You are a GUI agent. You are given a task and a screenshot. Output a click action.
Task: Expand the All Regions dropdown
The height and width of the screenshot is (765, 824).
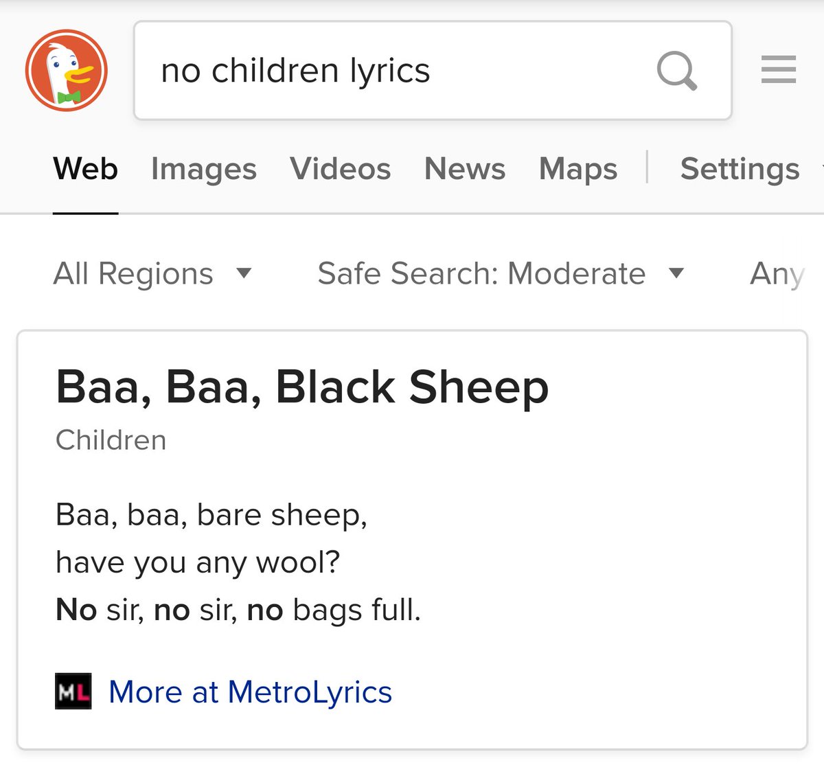(152, 273)
